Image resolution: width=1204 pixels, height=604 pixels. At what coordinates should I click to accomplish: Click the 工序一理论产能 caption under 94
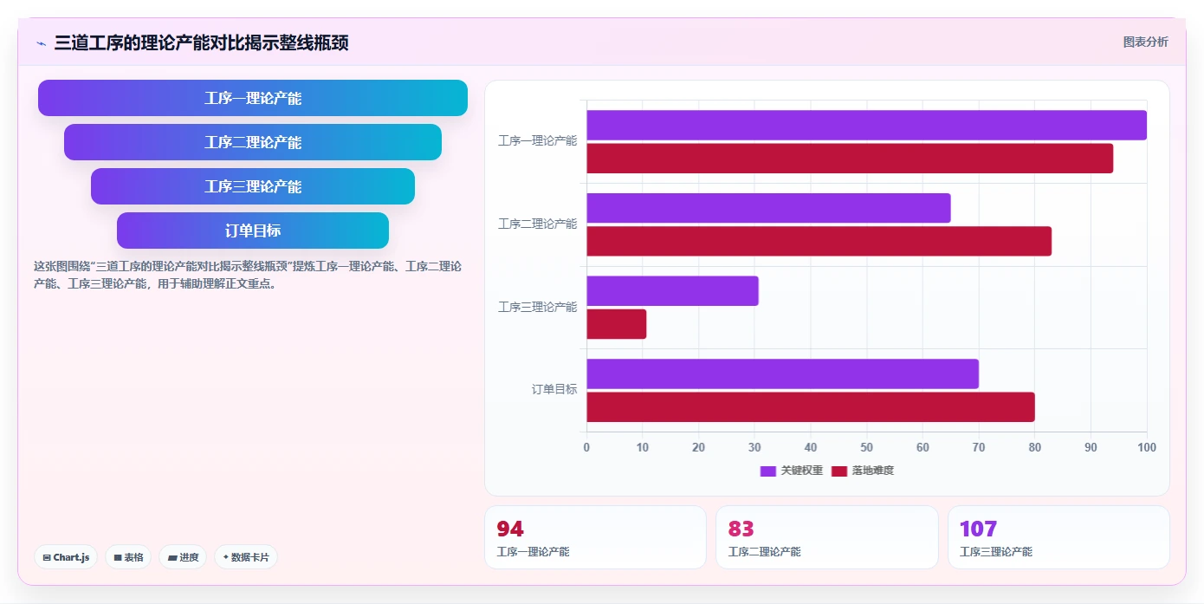[533, 552]
